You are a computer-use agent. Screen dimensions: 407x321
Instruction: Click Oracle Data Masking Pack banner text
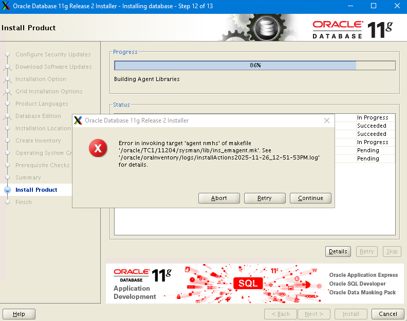(362, 292)
